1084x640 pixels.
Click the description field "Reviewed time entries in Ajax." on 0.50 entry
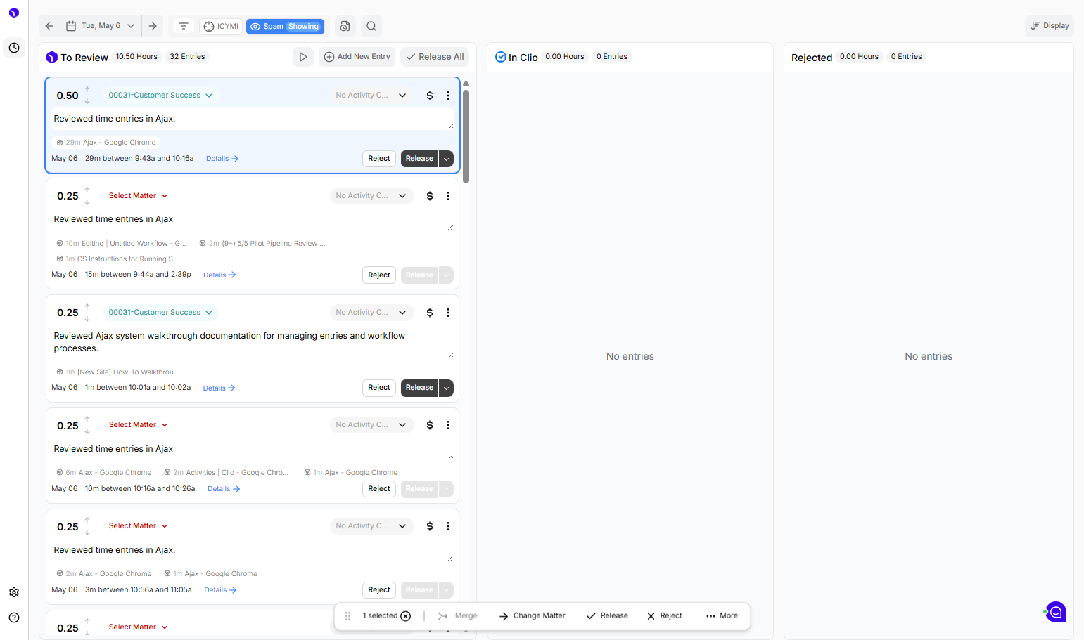(x=253, y=119)
